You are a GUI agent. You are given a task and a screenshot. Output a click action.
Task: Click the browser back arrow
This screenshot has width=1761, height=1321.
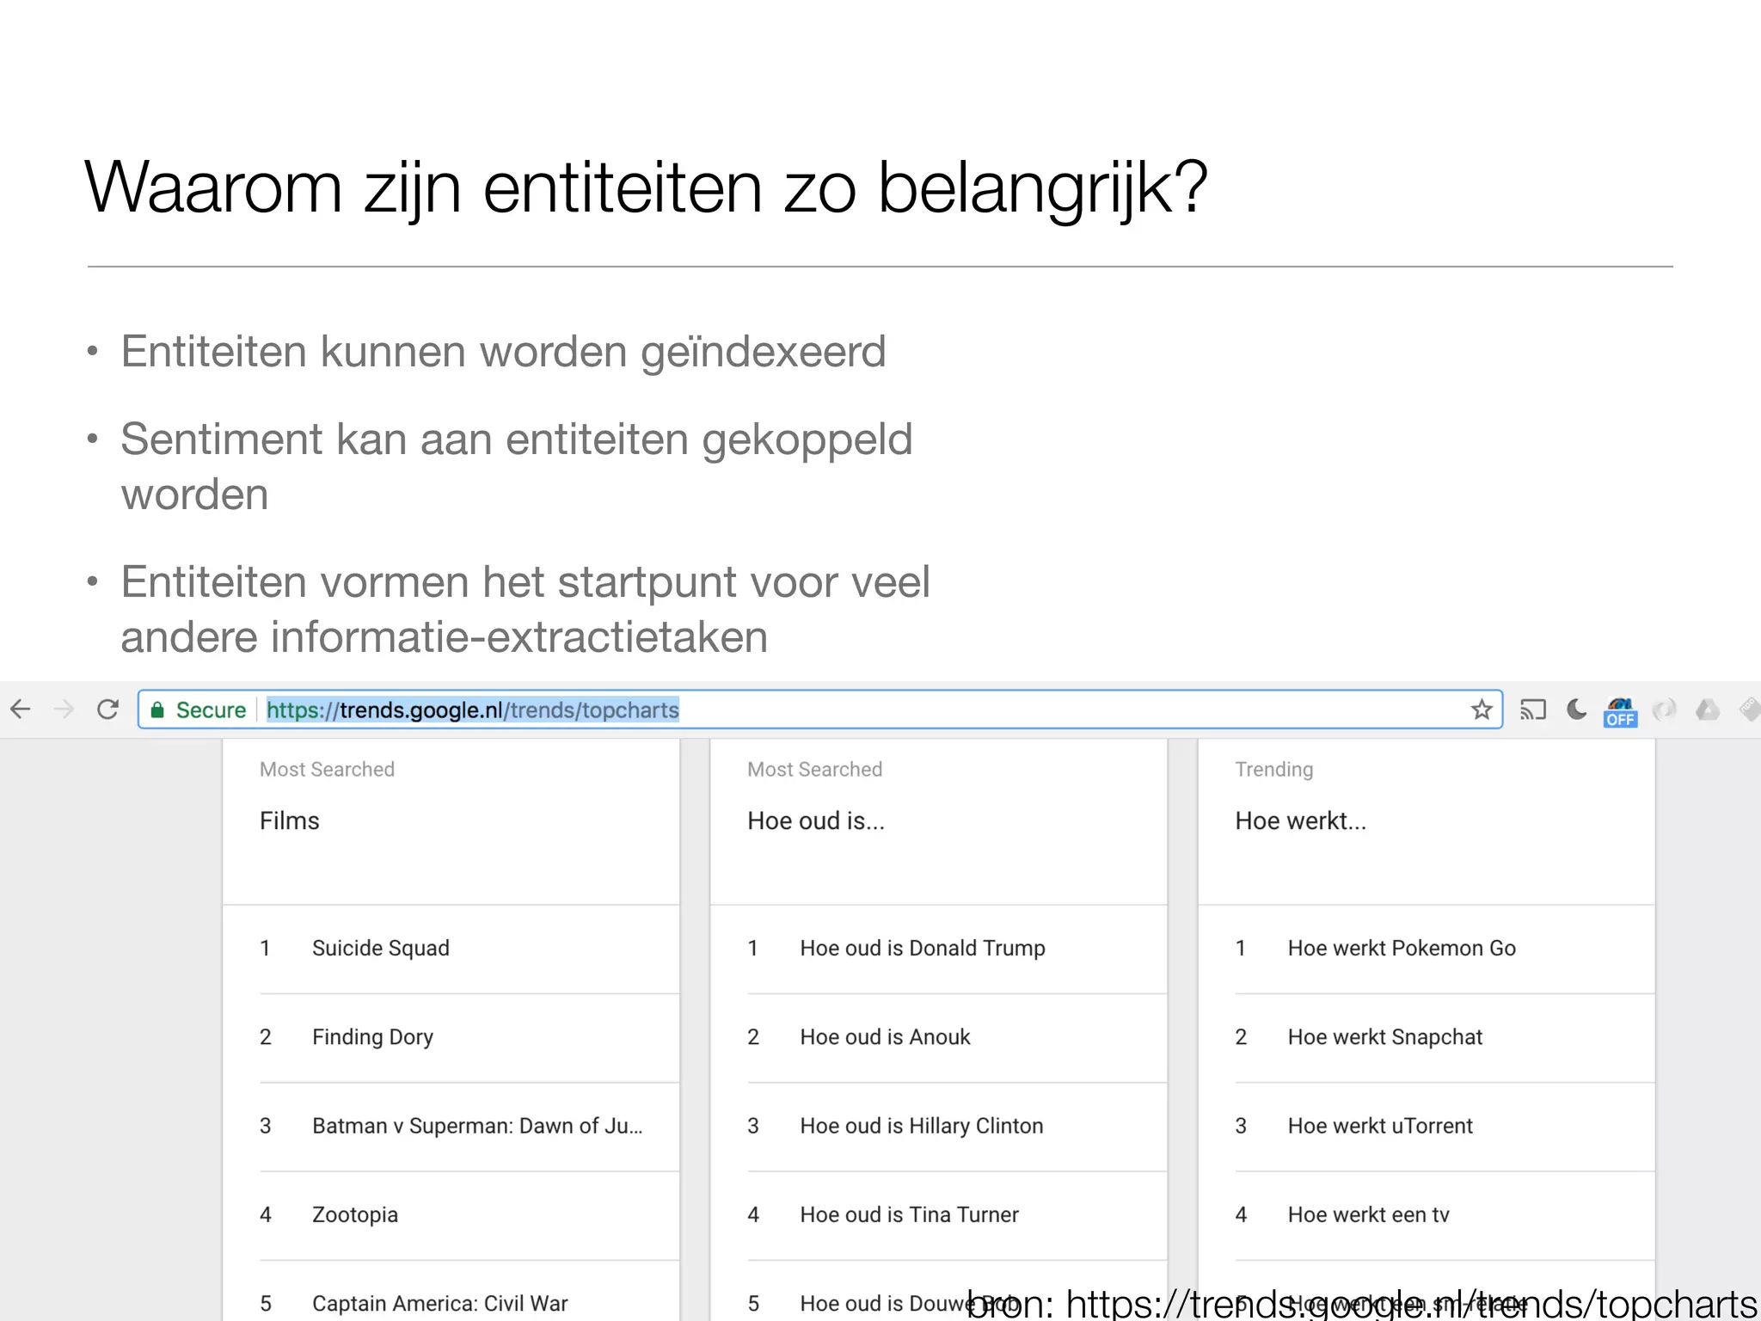21,710
